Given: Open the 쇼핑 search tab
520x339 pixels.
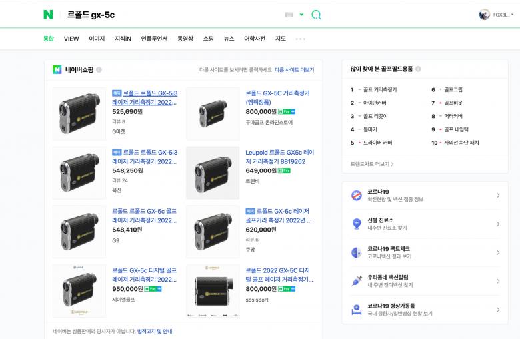Looking at the screenshot, I should 209,39.
